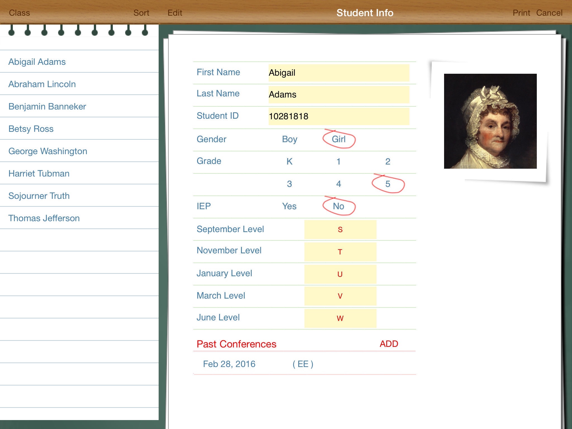
Task: Select Sojourner Truth from student list
Action: [x=39, y=195]
